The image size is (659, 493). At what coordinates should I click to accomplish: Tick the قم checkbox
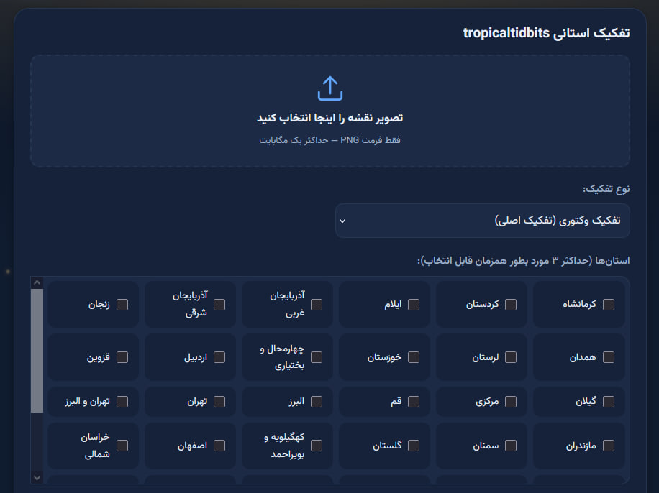414,402
